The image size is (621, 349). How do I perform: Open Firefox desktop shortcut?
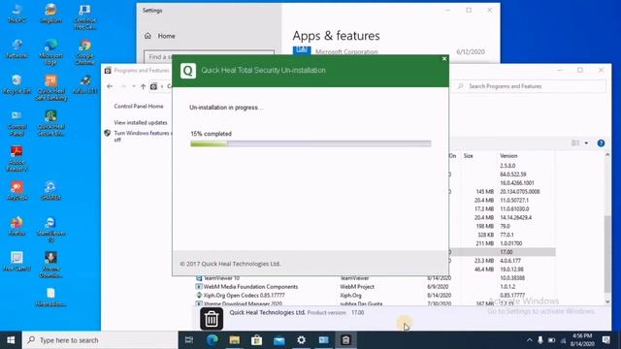tap(16, 226)
